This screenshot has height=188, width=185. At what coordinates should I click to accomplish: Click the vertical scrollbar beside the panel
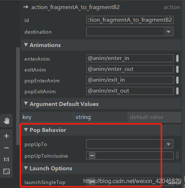pyautogui.click(x=18, y=96)
